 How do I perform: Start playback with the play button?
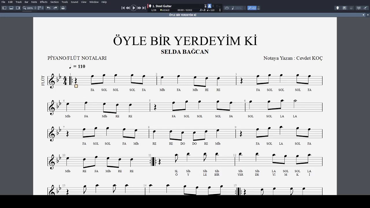134,8
